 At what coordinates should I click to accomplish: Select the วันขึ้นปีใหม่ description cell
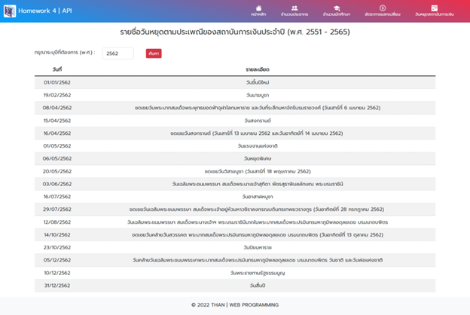click(258, 82)
